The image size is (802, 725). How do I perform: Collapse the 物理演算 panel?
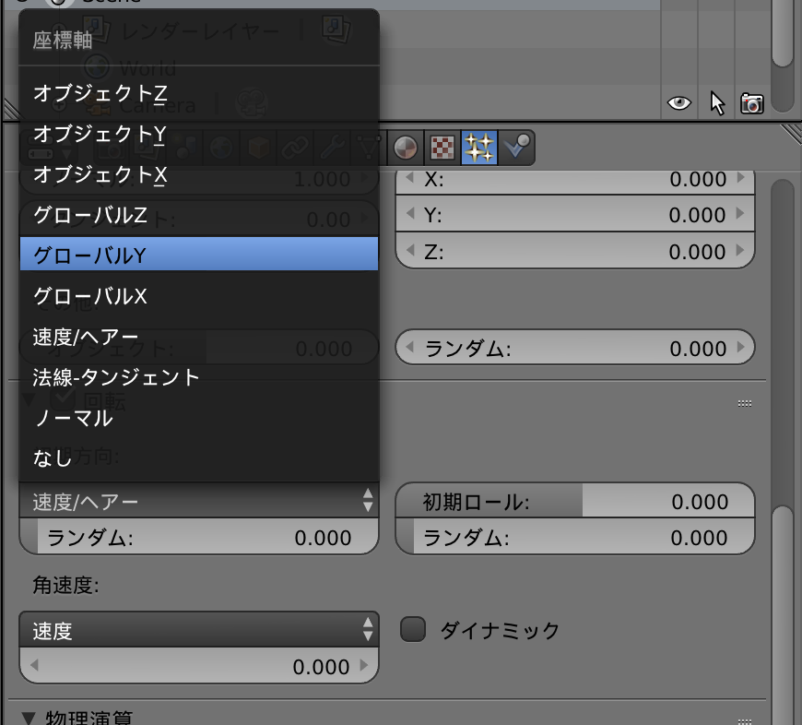(x=29, y=718)
